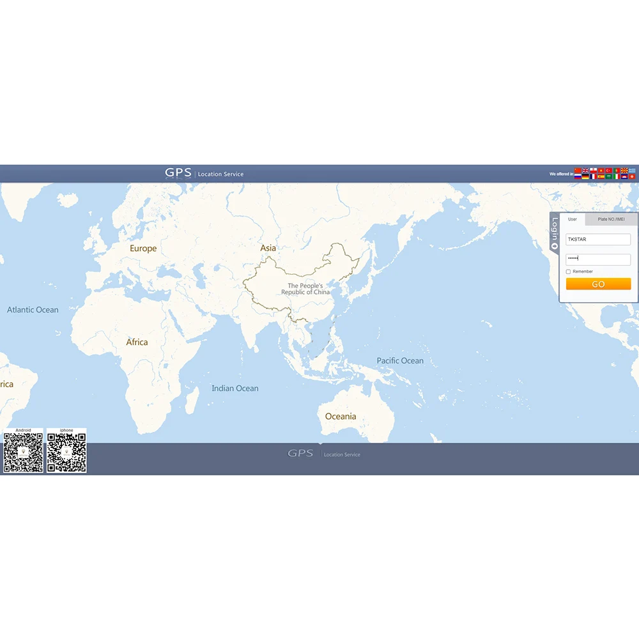Select the Poland flag language
Screen dimensions: 639x639
[x=594, y=171]
